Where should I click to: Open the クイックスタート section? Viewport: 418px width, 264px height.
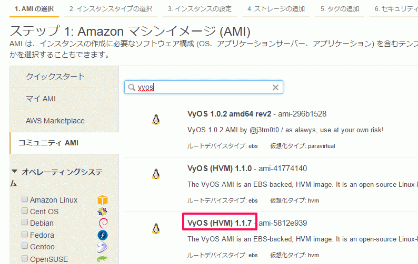[64, 77]
